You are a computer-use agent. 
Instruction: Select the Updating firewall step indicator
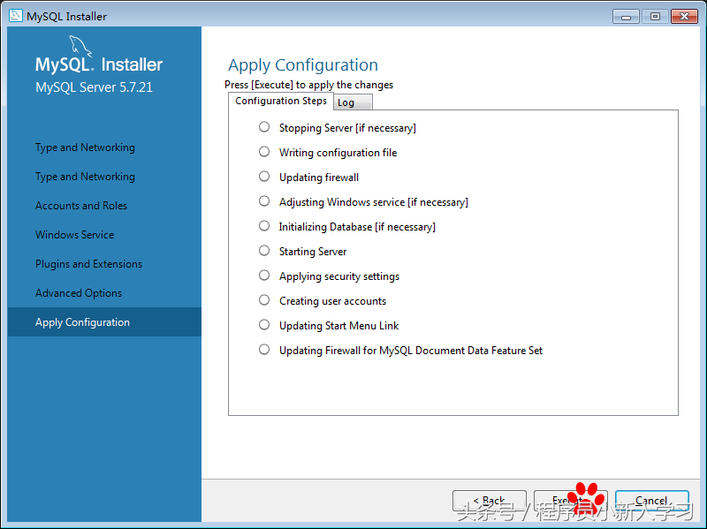(x=264, y=177)
